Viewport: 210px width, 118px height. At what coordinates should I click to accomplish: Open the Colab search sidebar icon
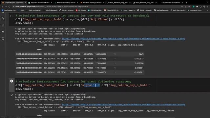click(x=3, y=19)
